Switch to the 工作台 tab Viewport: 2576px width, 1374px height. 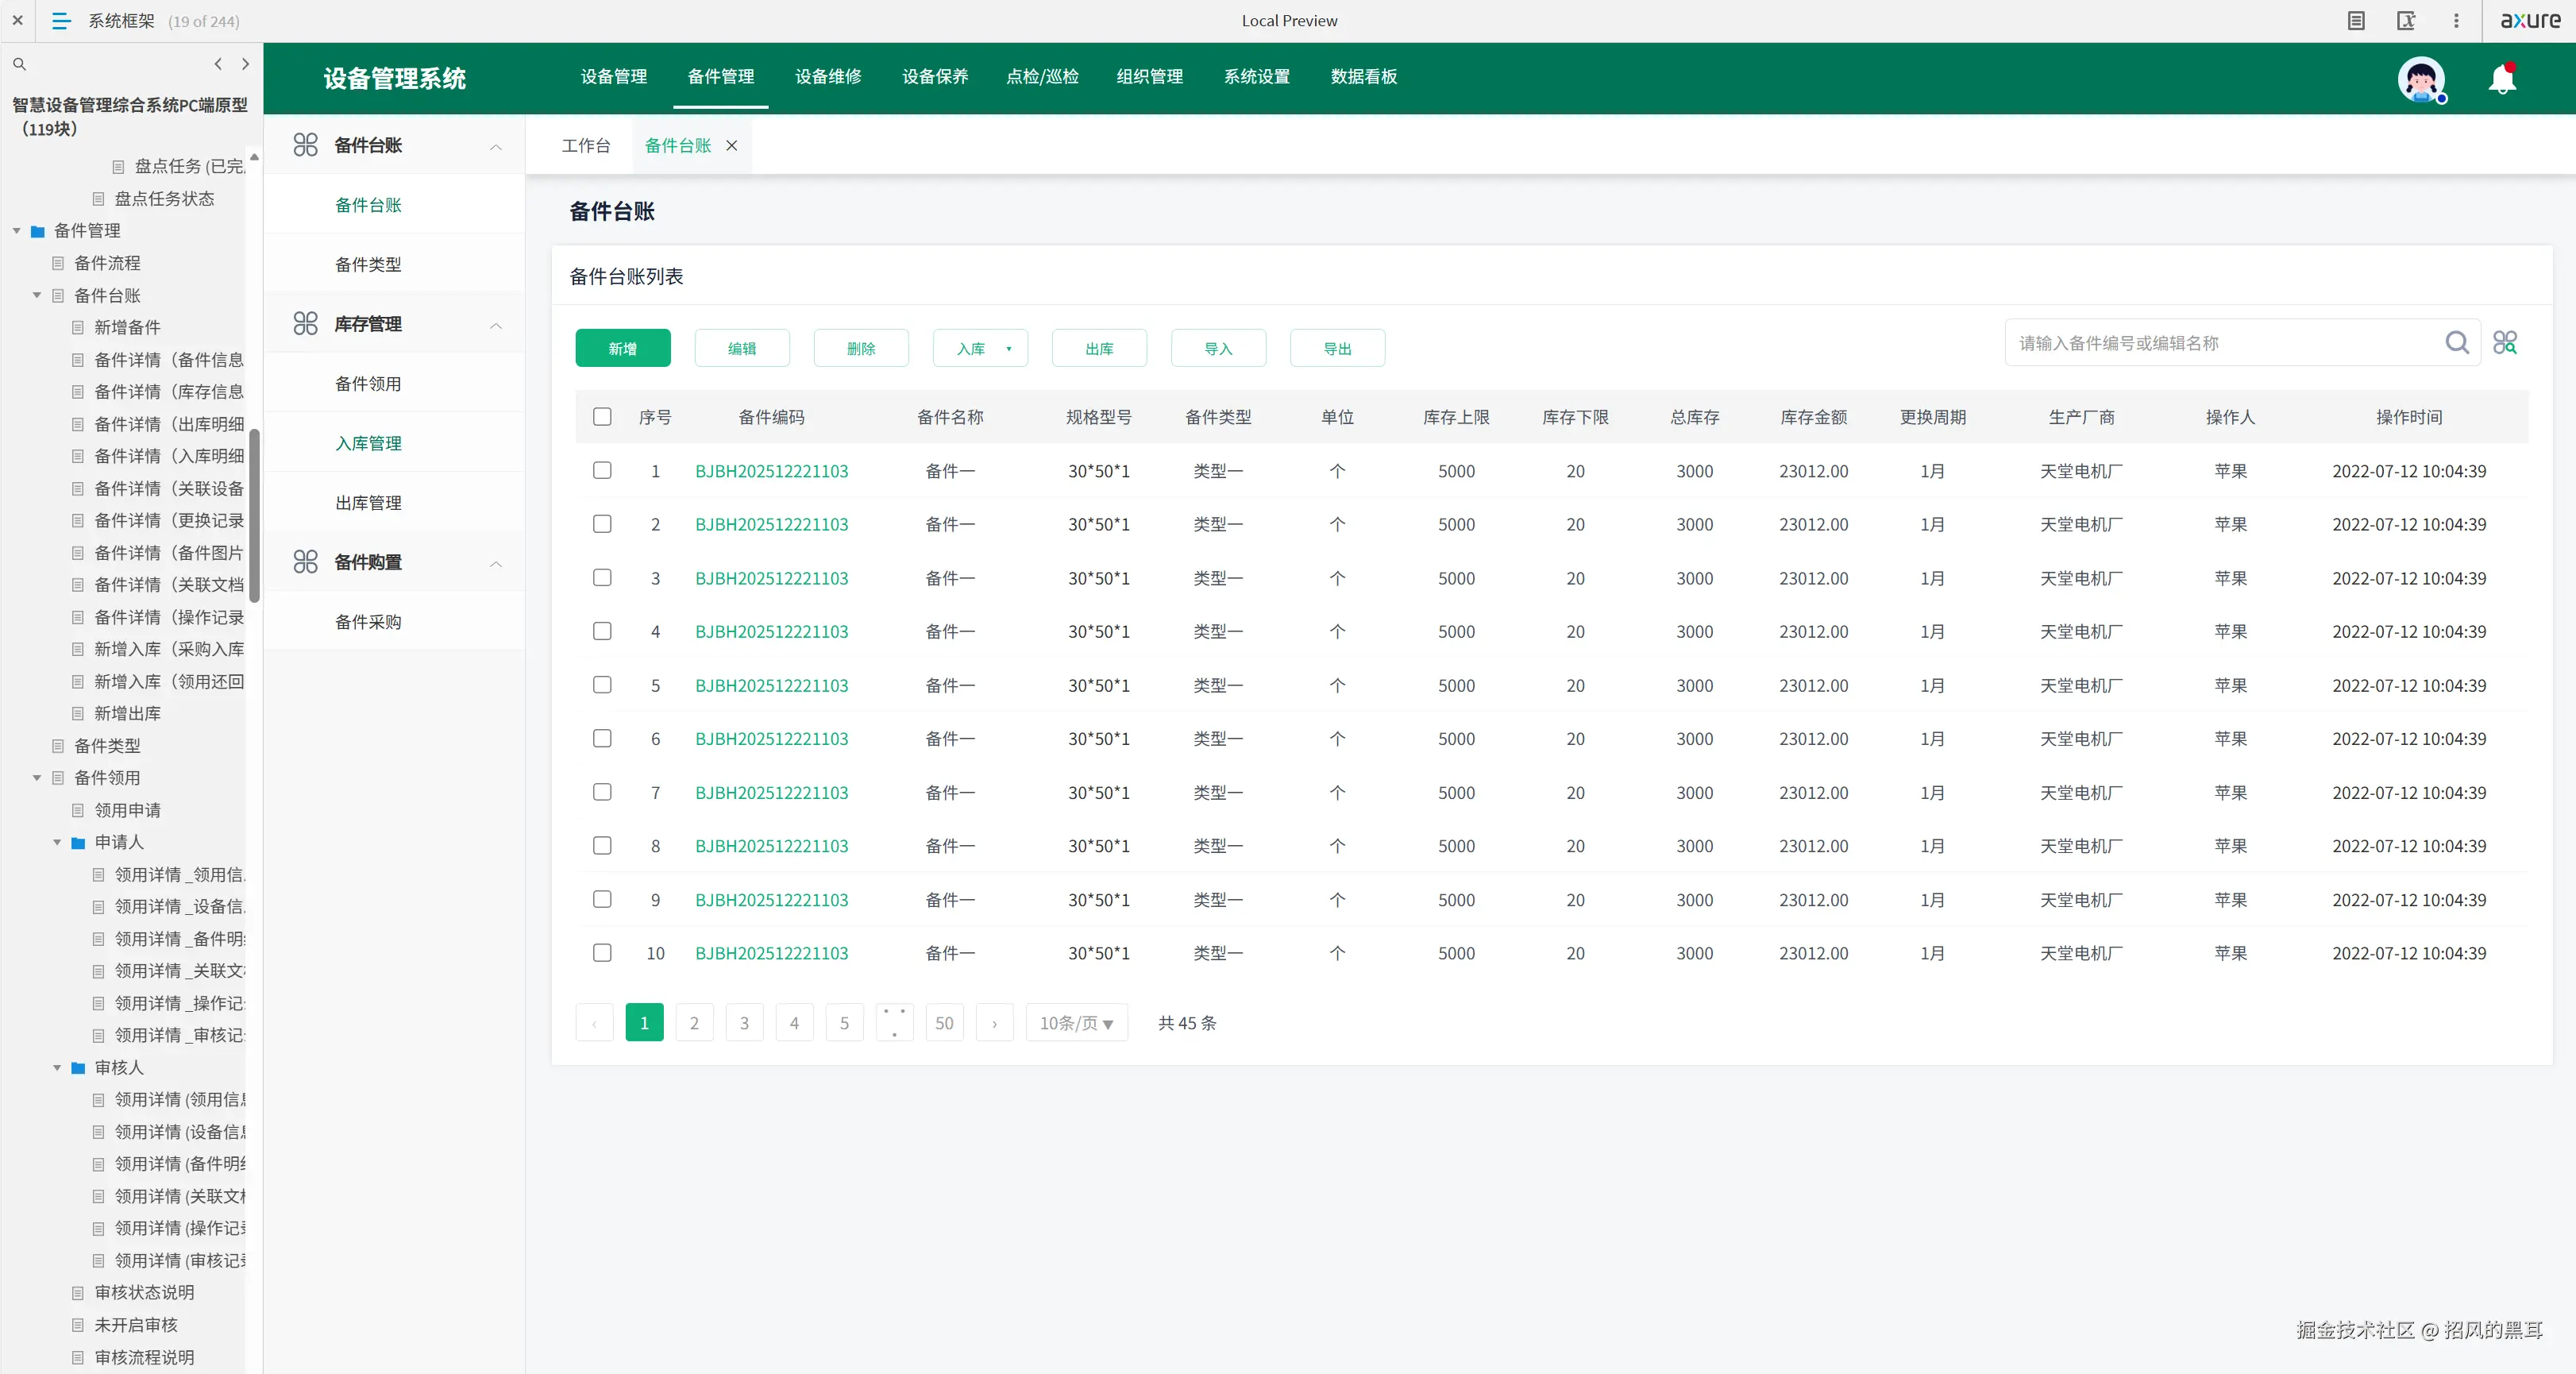[x=586, y=146]
